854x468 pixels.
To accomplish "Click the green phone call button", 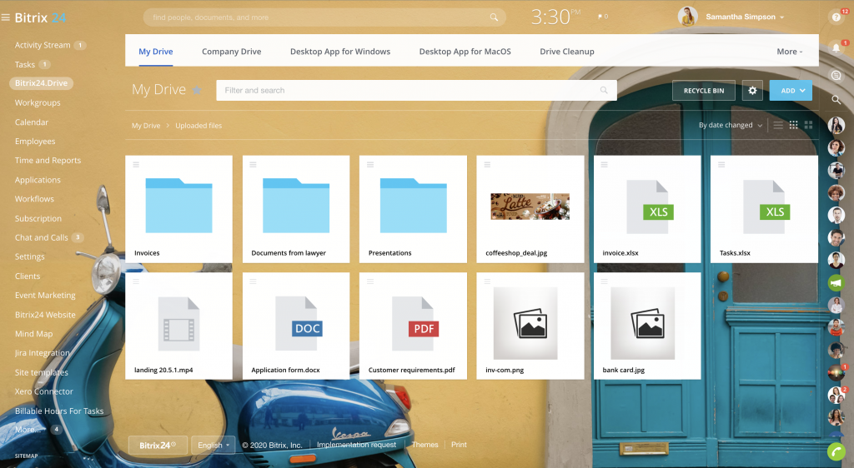I will coord(836,452).
